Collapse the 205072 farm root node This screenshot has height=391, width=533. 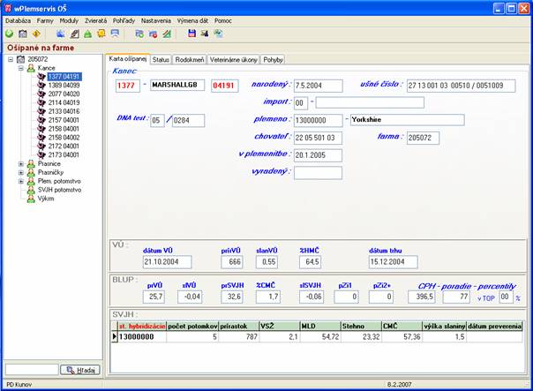click(x=11, y=59)
